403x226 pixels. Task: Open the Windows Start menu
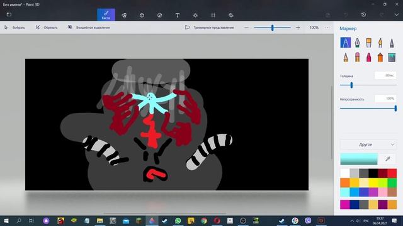tap(6, 220)
